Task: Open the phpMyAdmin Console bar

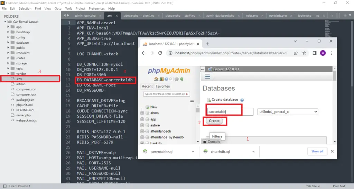Action: pyautogui.click(x=212, y=142)
